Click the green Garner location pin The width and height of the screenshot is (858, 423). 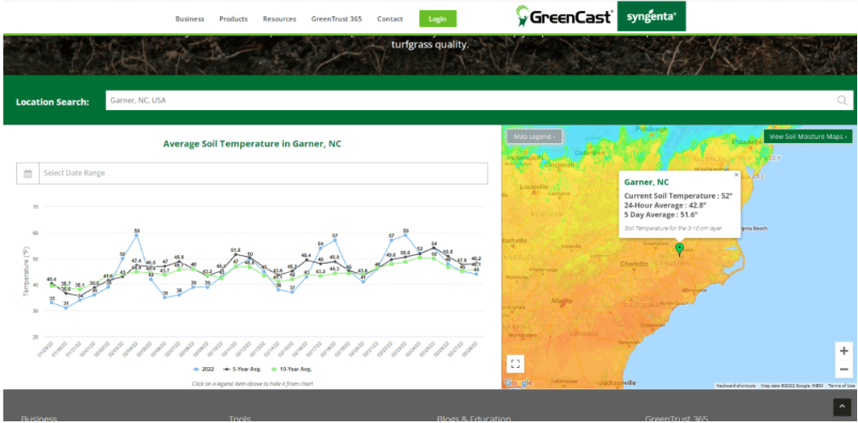[679, 248]
